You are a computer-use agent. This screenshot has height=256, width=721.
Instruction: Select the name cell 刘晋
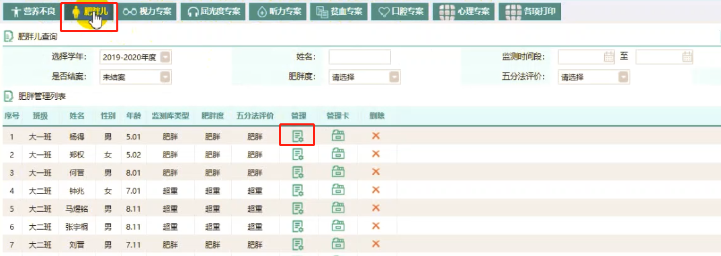pyautogui.click(x=77, y=245)
